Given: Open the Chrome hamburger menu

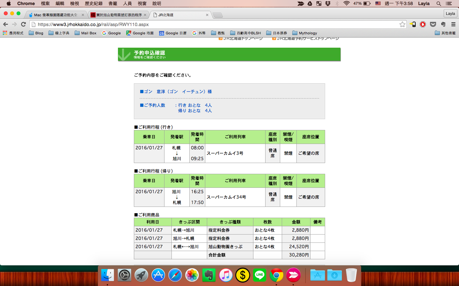Looking at the screenshot, I should (x=453, y=24).
